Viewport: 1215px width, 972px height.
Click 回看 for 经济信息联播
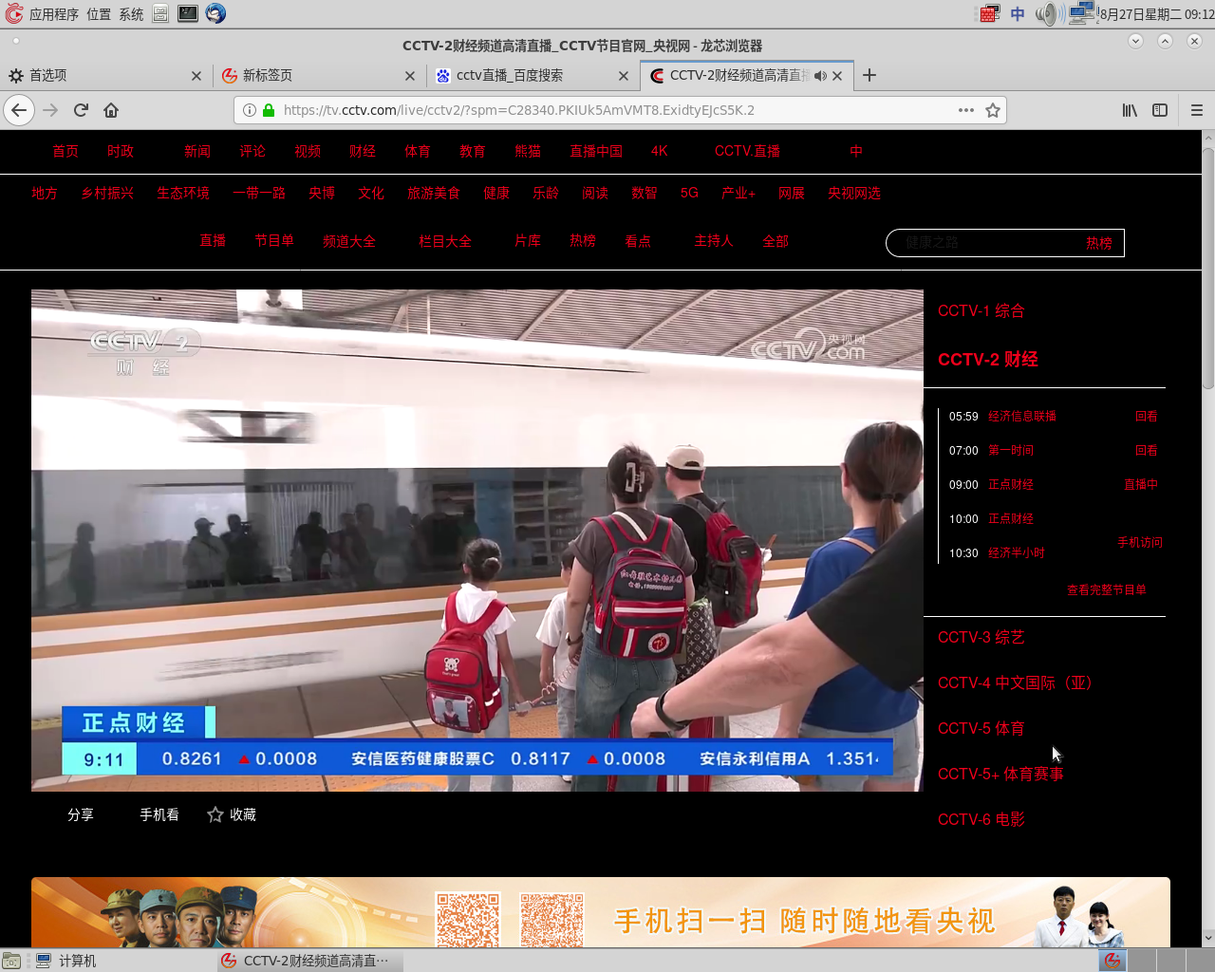coord(1147,416)
